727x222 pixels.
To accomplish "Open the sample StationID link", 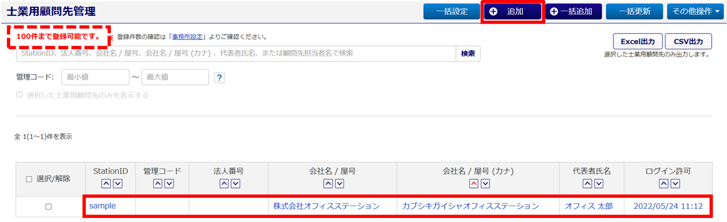I will coord(102,206).
